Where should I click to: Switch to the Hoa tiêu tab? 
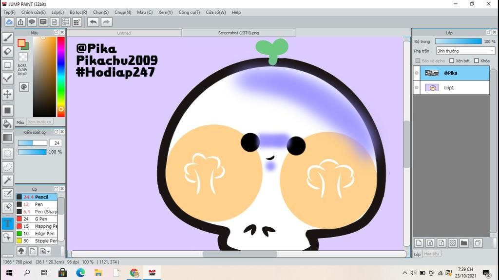431,254
